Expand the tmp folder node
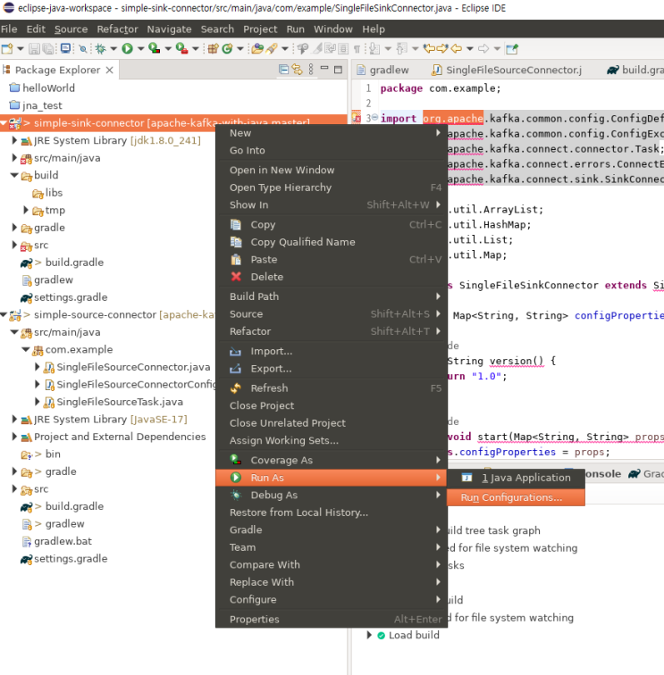This screenshot has width=664, height=675. pyautogui.click(x=25, y=210)
